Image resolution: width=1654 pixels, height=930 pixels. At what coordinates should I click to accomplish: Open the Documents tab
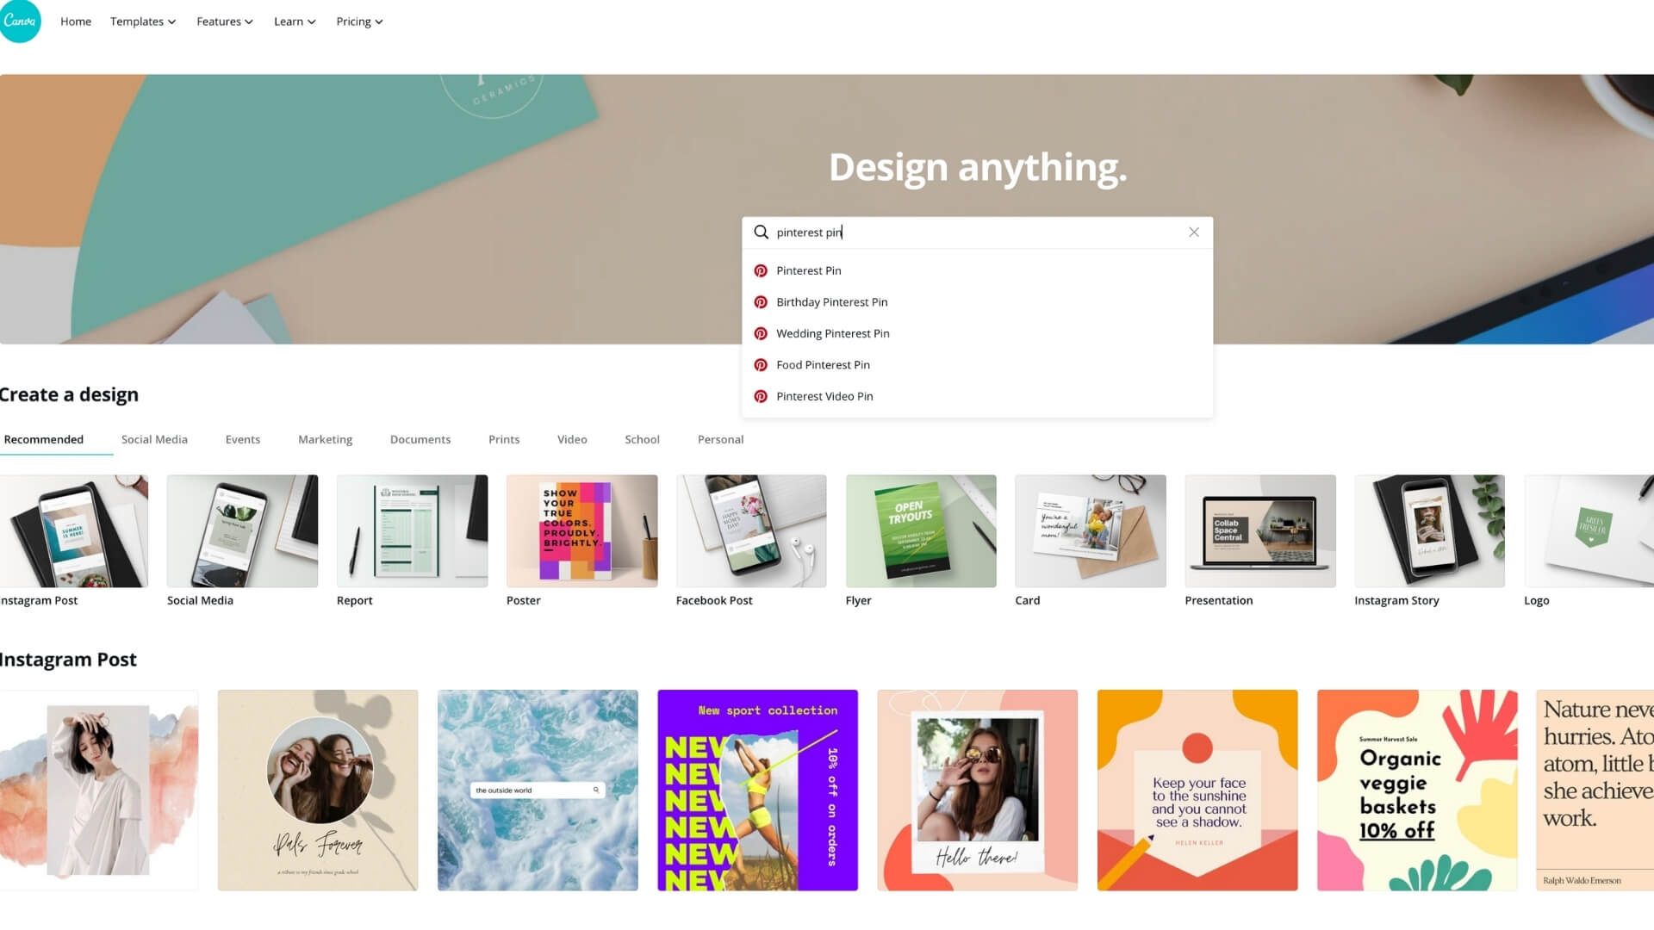tap(420, 439)
